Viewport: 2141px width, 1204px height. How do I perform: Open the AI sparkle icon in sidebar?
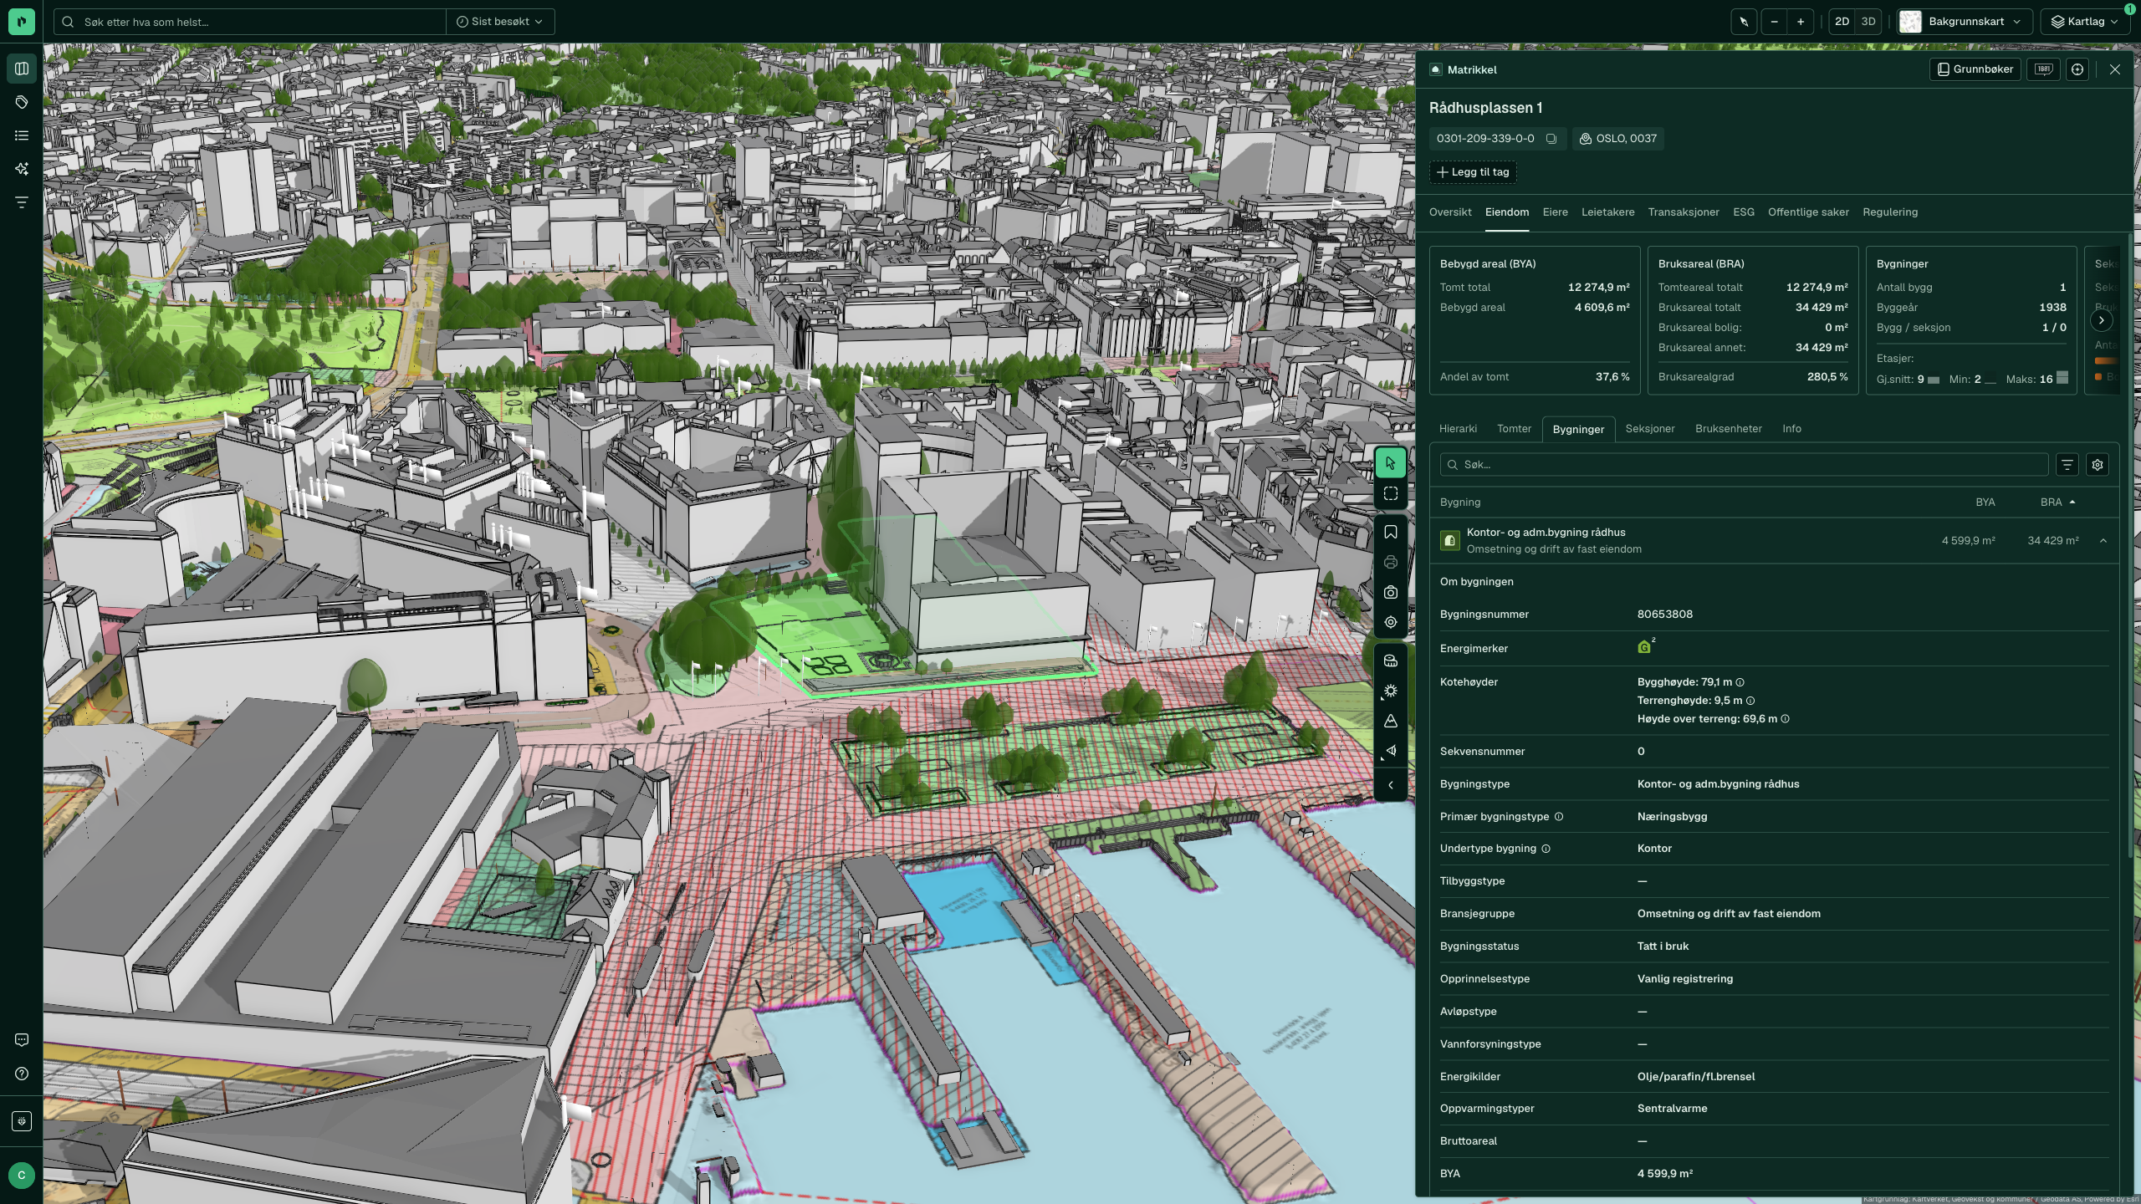click(22, 169)
